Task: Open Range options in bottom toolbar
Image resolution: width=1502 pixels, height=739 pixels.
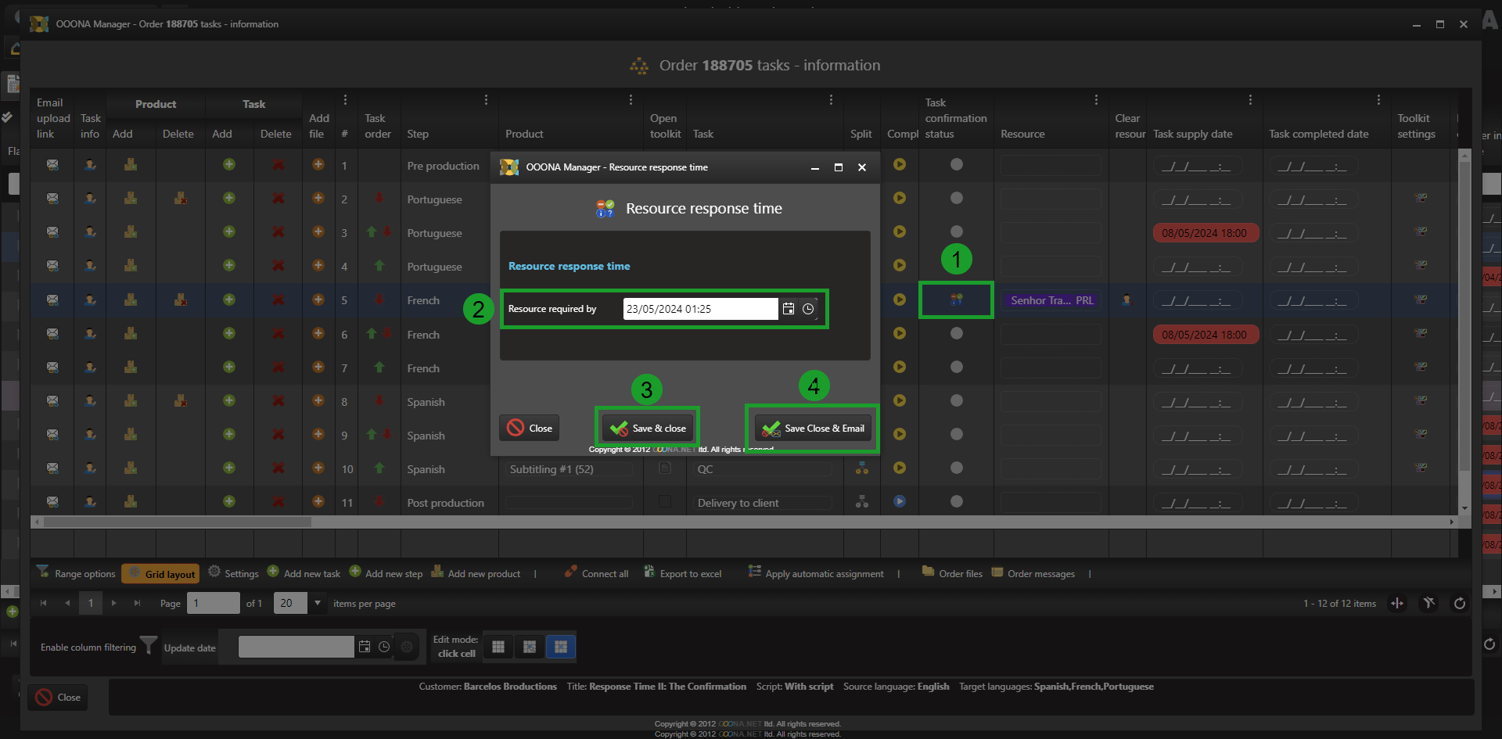Action: [x=77, y=574]
